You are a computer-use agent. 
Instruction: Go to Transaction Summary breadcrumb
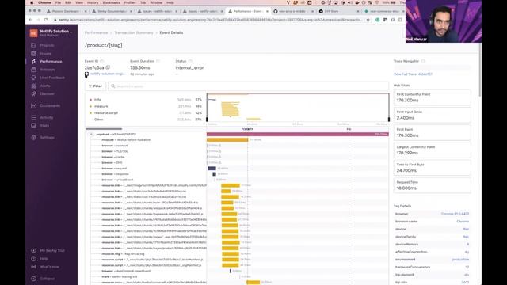[x=134, y=32]
